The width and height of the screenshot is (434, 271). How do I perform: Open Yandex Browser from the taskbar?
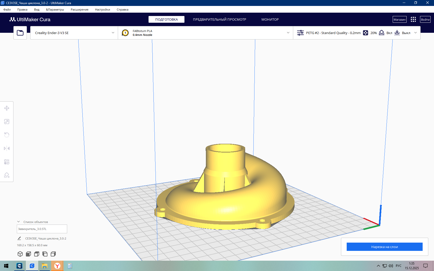point(57,266)
